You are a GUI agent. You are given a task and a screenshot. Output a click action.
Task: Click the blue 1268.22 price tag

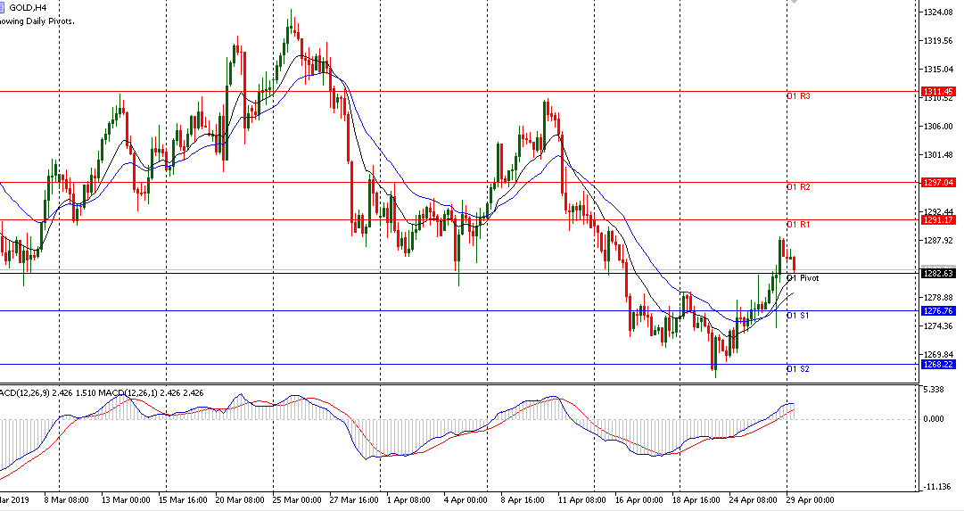point(938,364)
